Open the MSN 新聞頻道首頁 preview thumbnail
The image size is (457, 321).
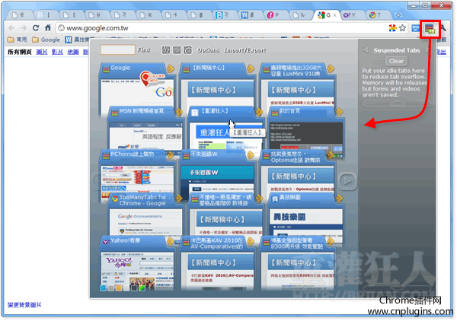145,136
